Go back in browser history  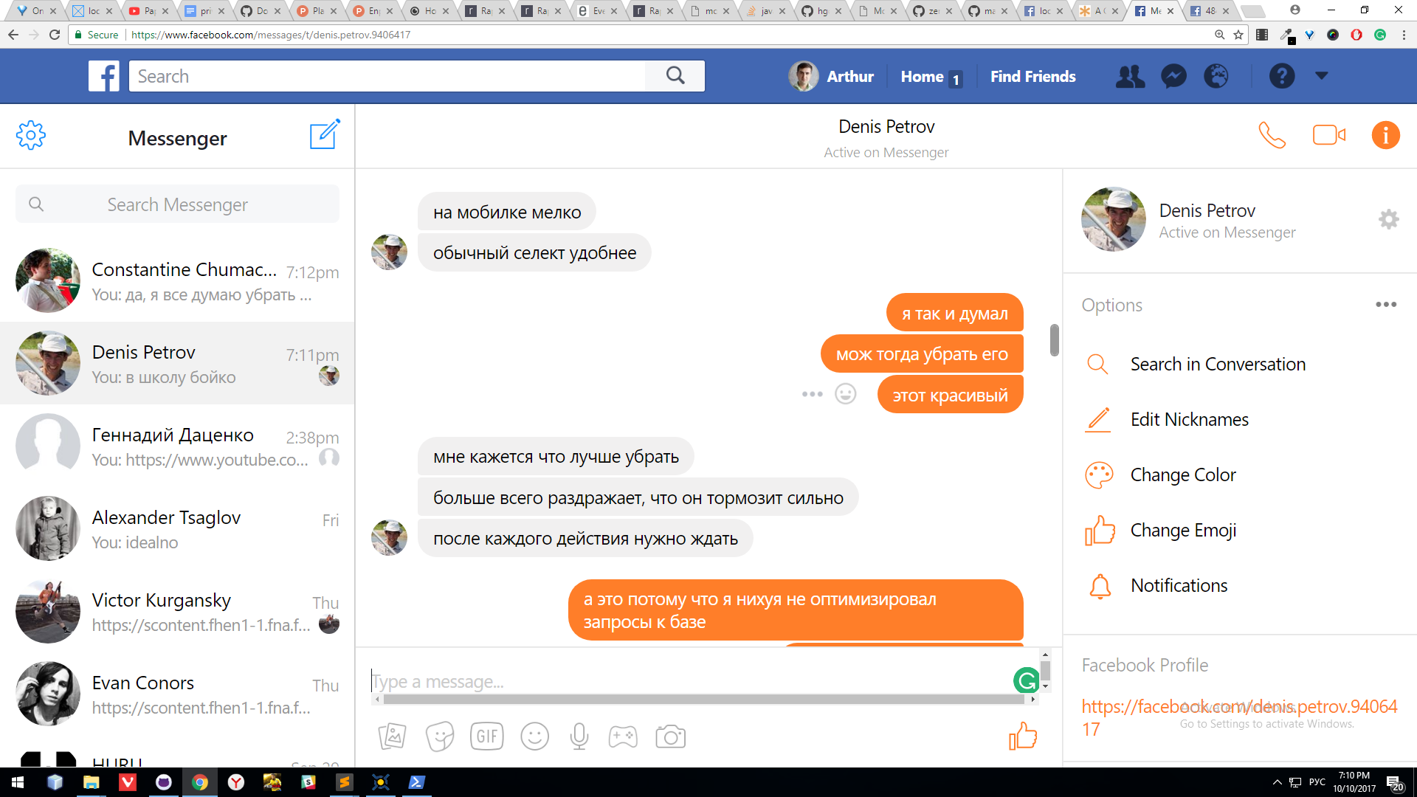pyautogui.click(x=13, y=35)
